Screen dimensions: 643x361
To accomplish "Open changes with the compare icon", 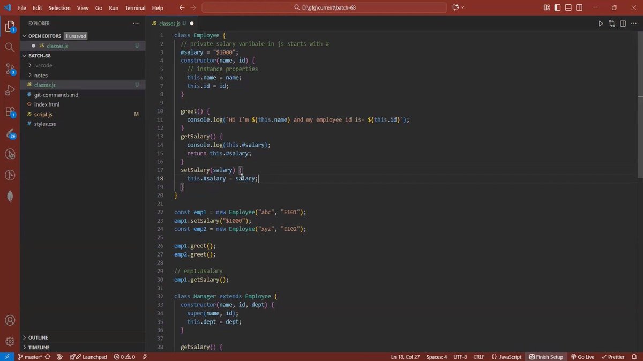I will coord(612,24).
